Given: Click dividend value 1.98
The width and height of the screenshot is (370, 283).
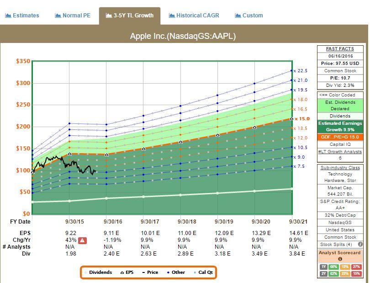Looking at the screenshot, I should pyautogui.click(x=71, y=254).
